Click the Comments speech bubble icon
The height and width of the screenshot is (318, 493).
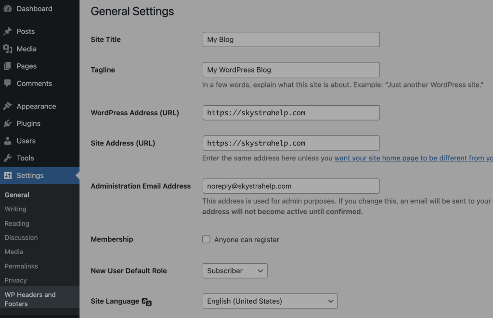[x=8, y=83]
